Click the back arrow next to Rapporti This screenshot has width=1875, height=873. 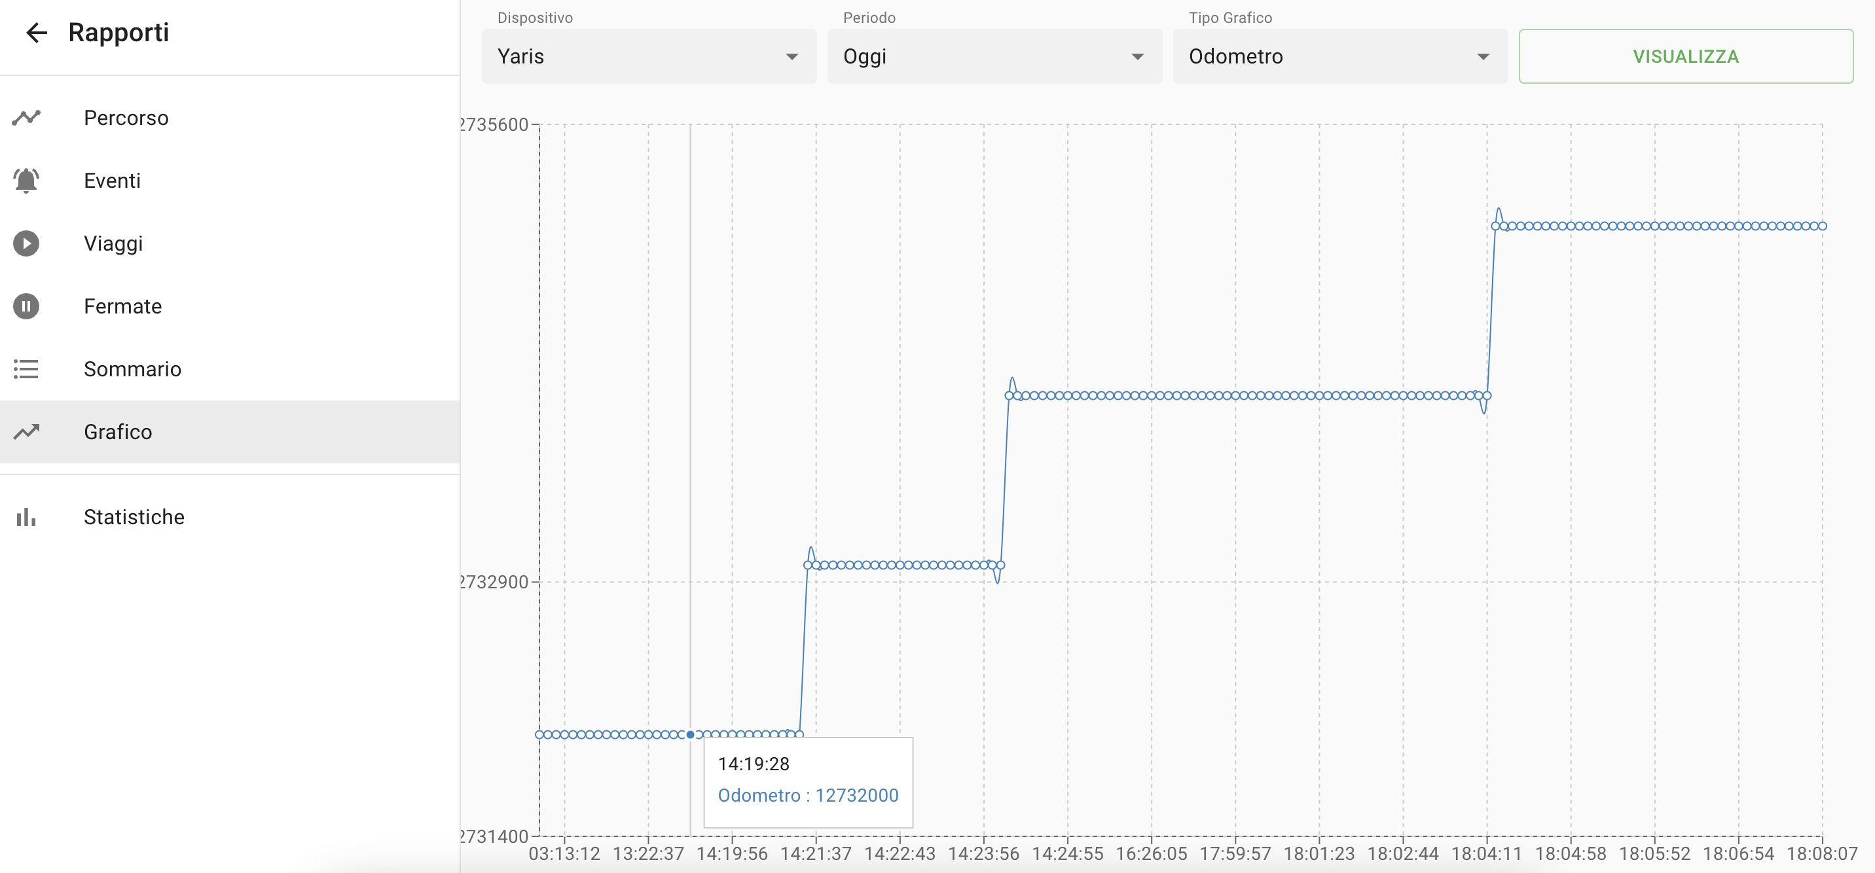point(35,33)
